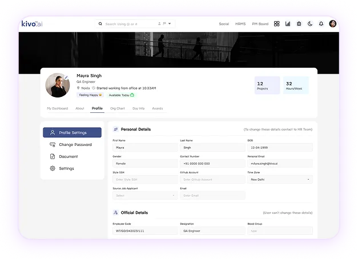Switch to About tab
Image resolution: width=358 pixels, height=260 pixels.
tap(80, 108)
